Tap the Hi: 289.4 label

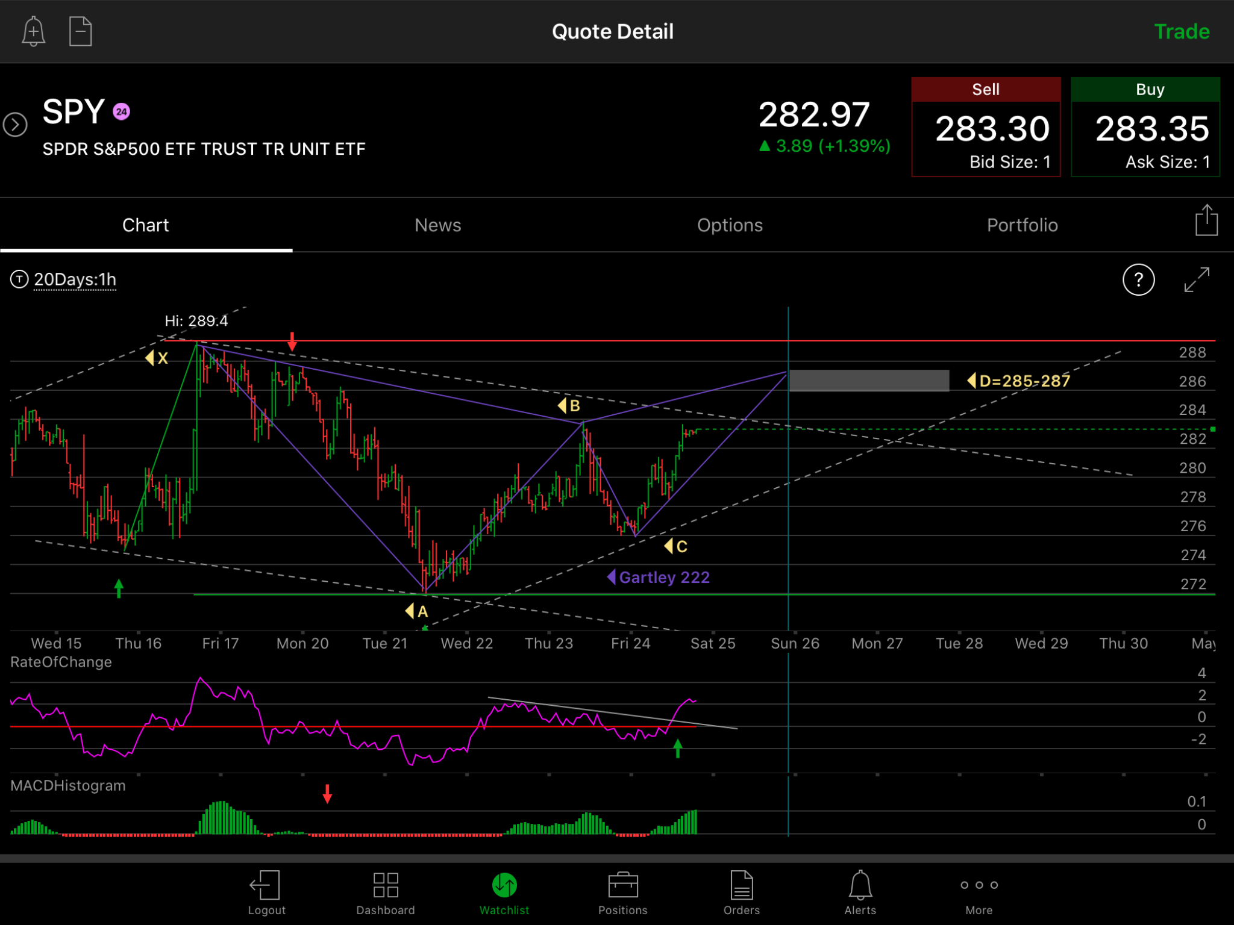196,321
